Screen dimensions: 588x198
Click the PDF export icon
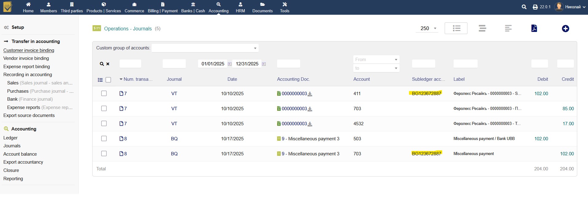(x=534, y=29)
